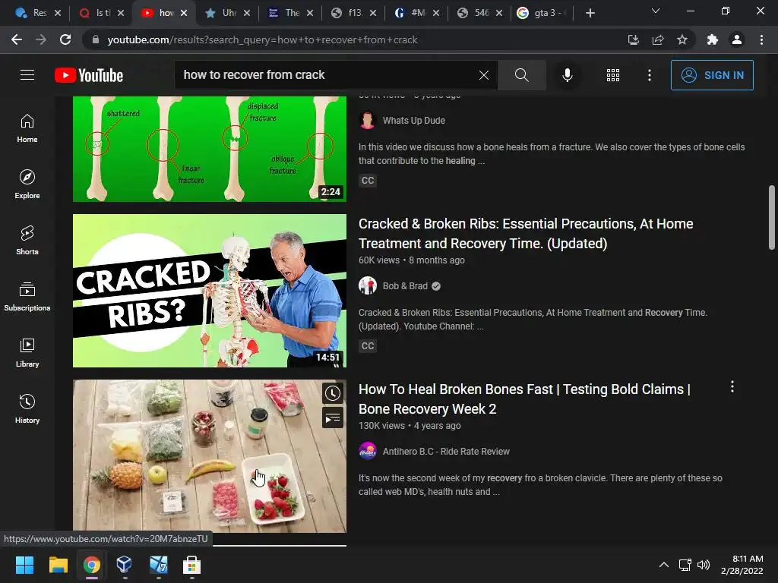Click the Whats Up Dude channel avatar
The image size is (778, 583).
[x=368, y=121]
